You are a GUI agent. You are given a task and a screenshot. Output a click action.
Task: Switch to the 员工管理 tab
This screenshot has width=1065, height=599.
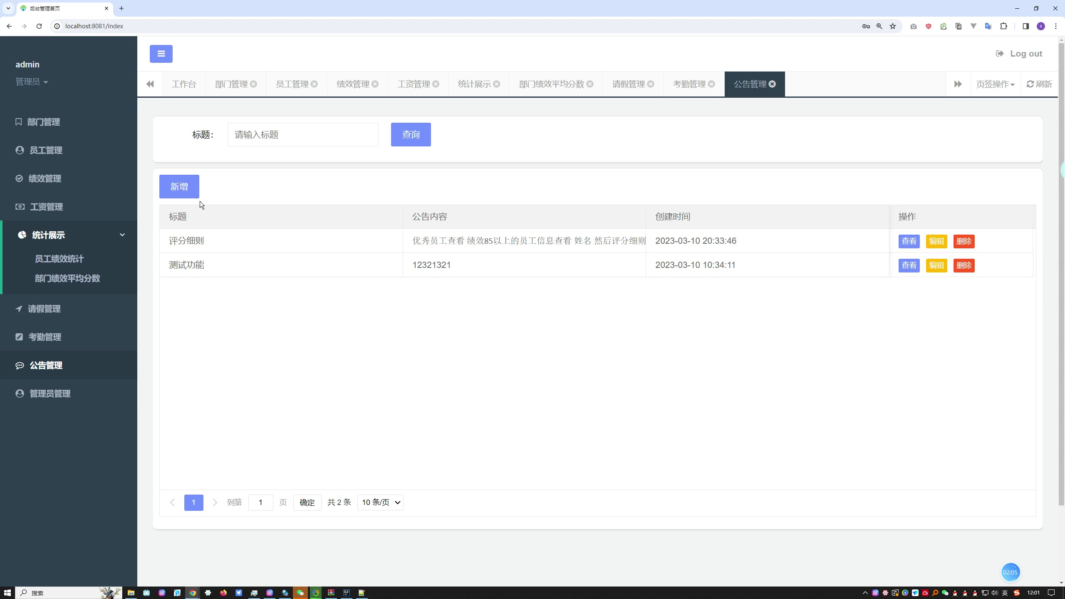tap(292, 84)
